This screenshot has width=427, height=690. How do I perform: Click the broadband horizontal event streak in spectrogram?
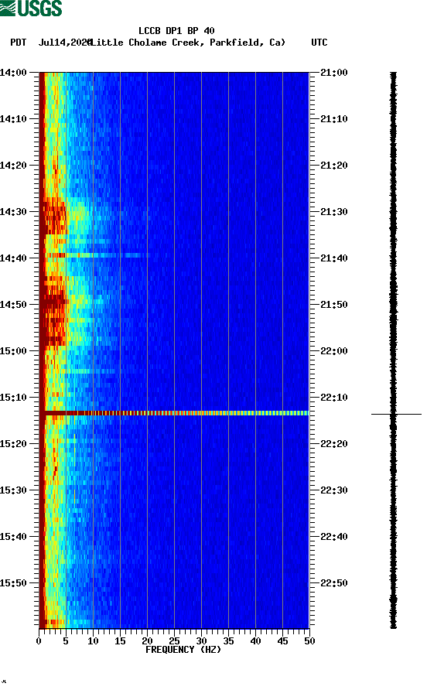(174, 413)
